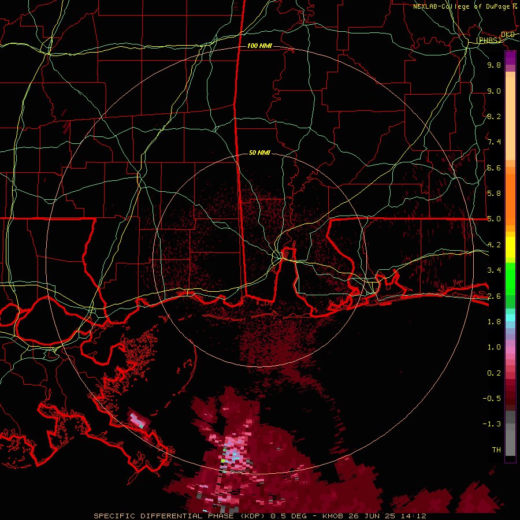Click the TH threshold label
The height and width of the screenshot is (520, 520).
[496, 450]
